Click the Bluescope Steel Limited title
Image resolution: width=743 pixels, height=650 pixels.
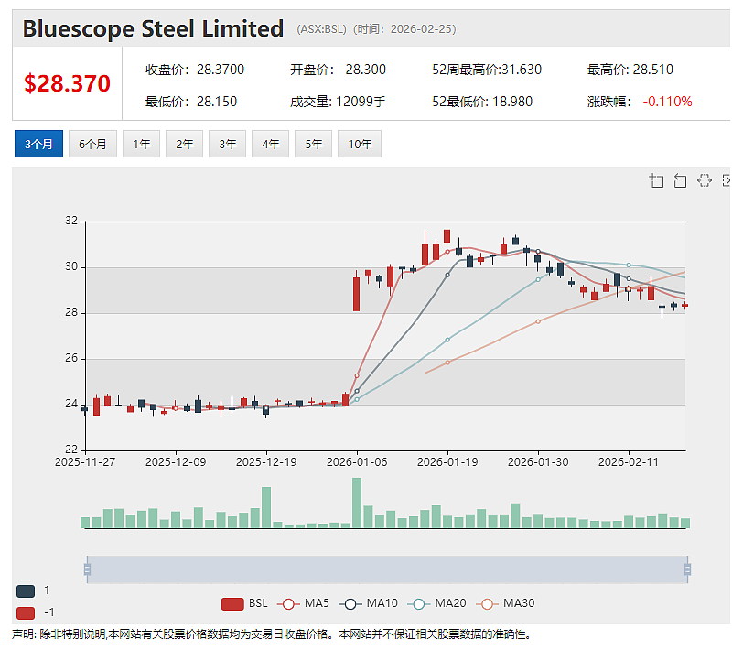tap(153, 29)
